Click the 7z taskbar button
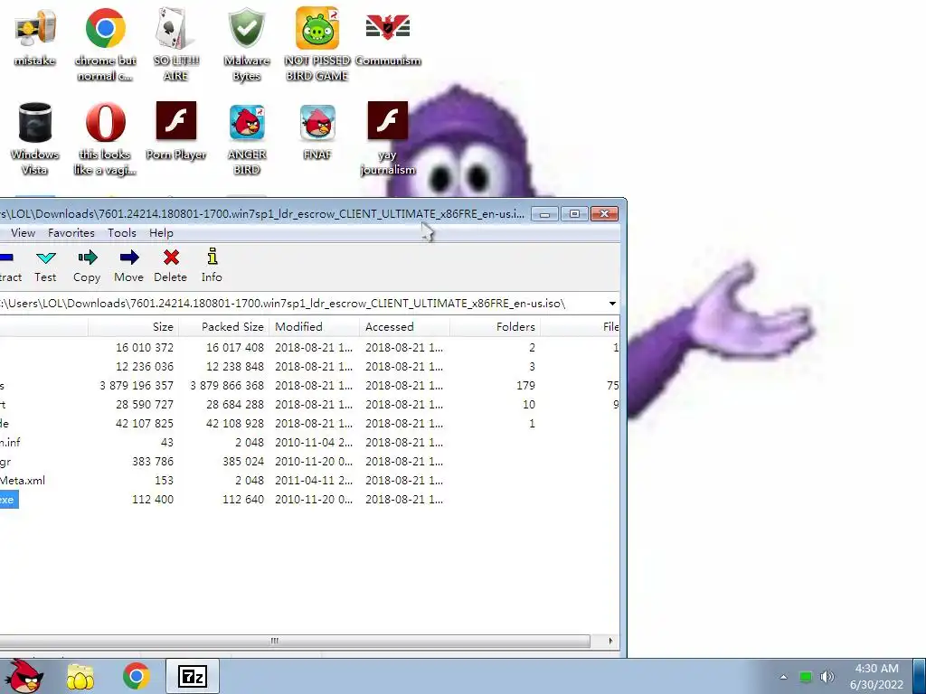 193,676
